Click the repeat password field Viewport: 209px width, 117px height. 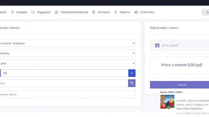click(x=68, y=95)
